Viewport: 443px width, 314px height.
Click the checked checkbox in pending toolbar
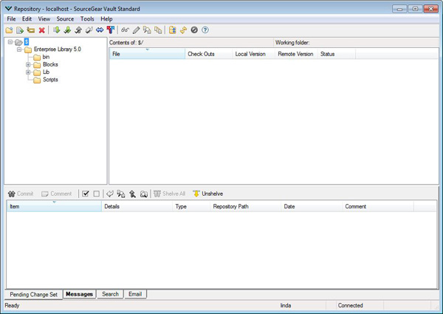86,194
